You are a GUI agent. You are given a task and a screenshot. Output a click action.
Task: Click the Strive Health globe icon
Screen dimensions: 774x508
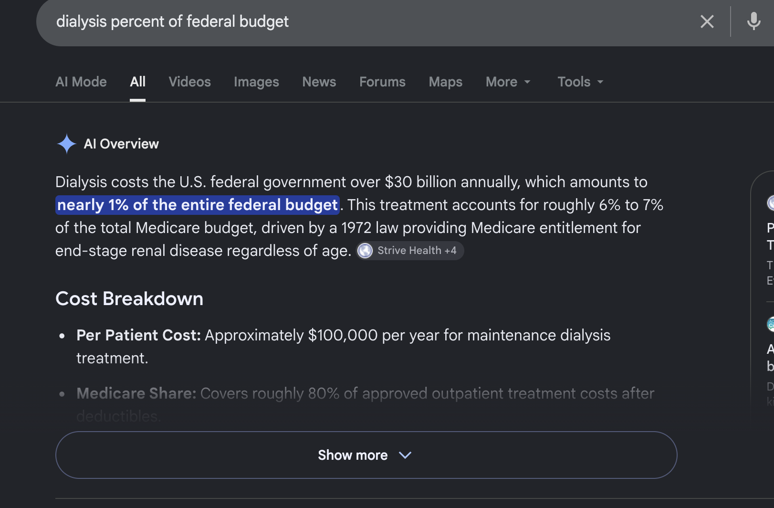[365, 251]
